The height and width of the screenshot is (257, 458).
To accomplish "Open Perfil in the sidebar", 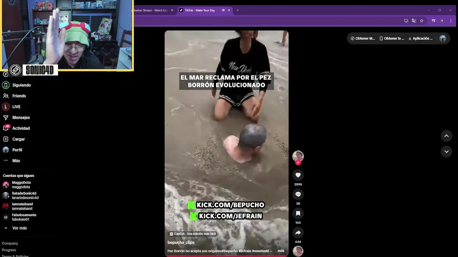I will point(17,150).
